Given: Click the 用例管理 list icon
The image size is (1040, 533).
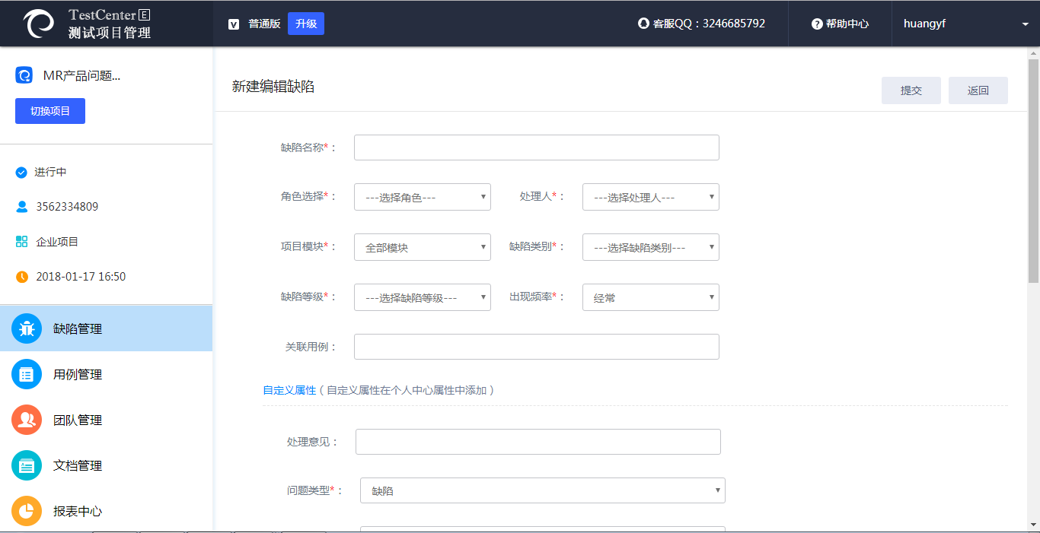Looking at the screenshot, I should point(27,374).
